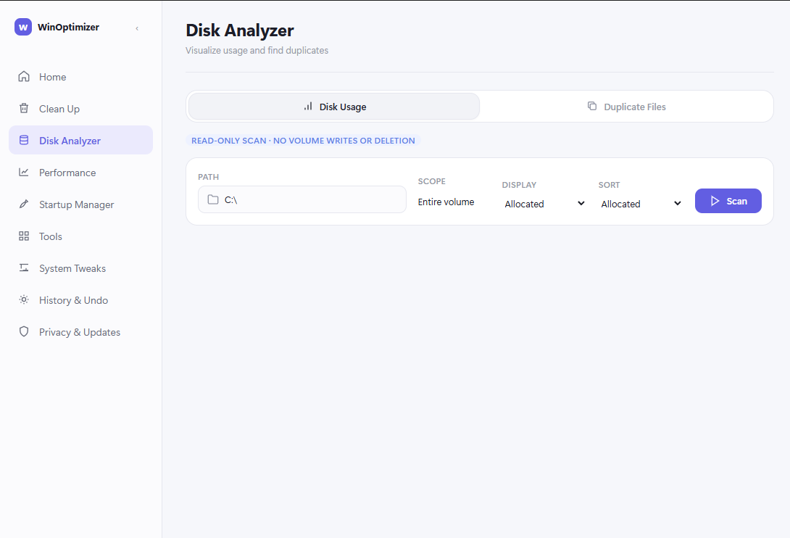Viewport: 790px width, 538px height.
Task: Click the C:\ path input field
Action: point(302,199)
